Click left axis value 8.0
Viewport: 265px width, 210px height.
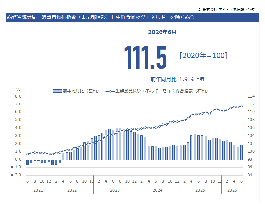click(18, 96)
